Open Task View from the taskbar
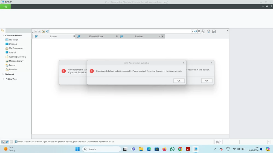This screenshot has height=153, width=273. click(125, 149)
